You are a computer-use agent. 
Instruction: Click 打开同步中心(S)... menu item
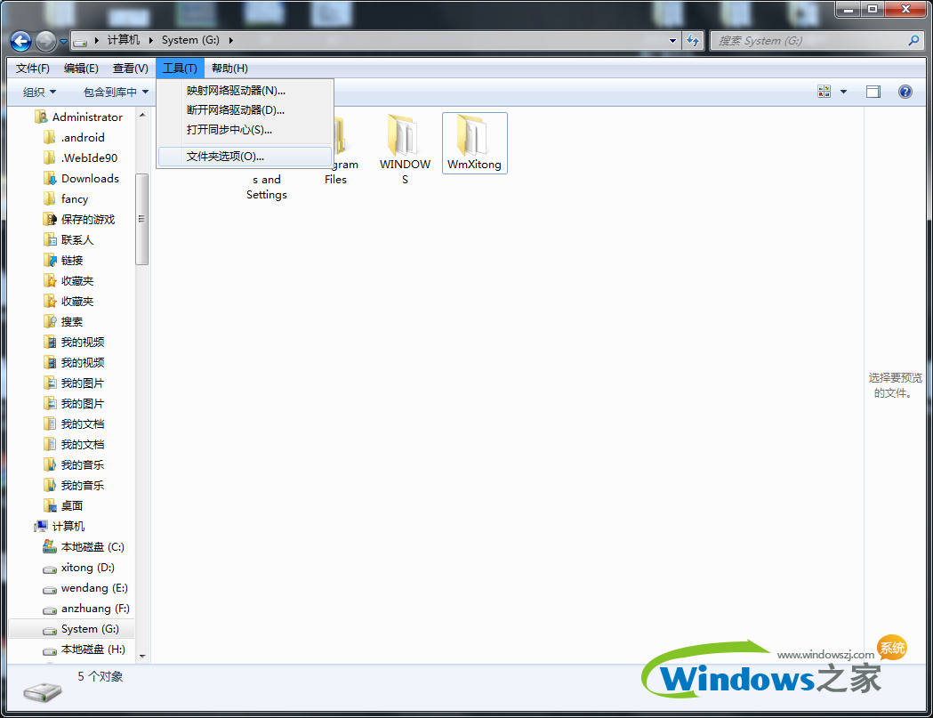tap(229, 129)
